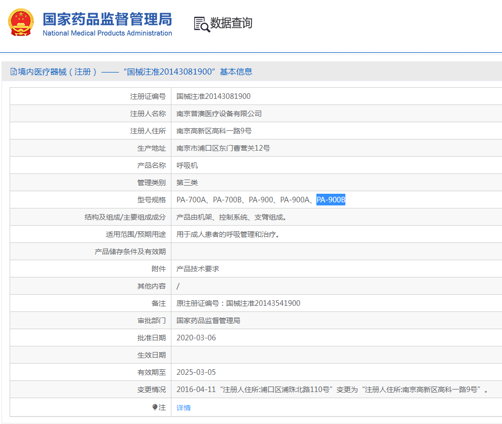Click the document icon before 境内医疗器械
This screenshot has width=502, height=424.
pyautogui.click(x=14, y=72)
